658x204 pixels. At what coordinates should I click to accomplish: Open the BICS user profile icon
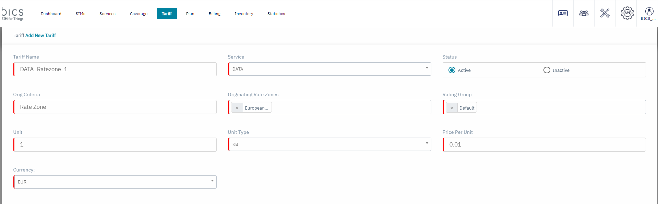pyautogui.click(x=649, y=13)
